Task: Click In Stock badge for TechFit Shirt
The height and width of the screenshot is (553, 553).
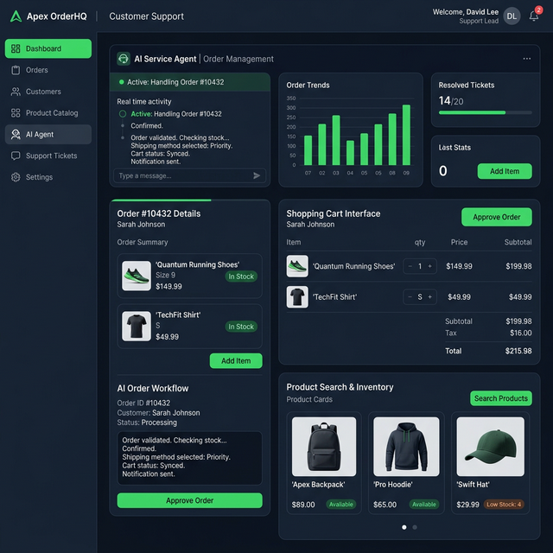Action: coord(241,327)
